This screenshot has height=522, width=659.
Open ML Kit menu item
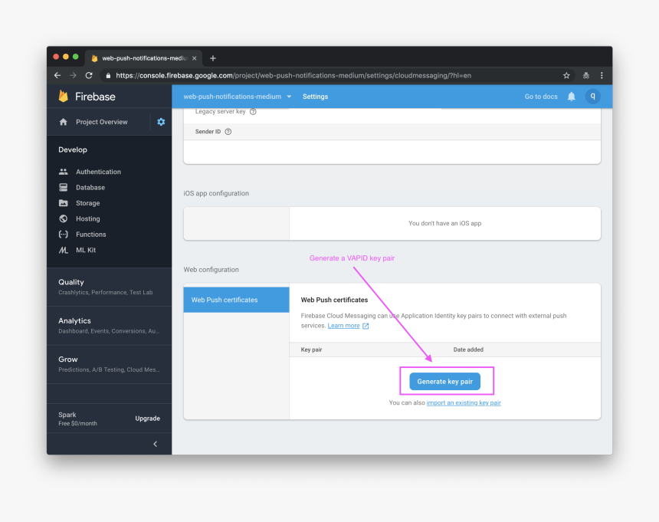coord(86,250)
